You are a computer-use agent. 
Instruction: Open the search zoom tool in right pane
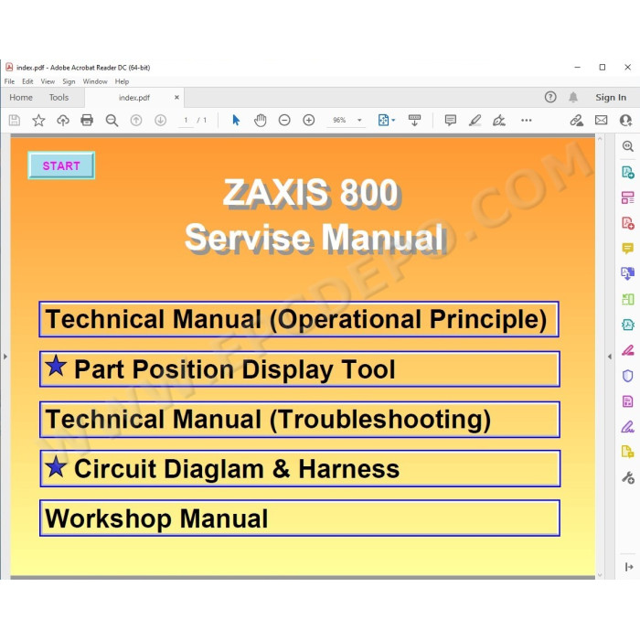(x=628, y=146)
